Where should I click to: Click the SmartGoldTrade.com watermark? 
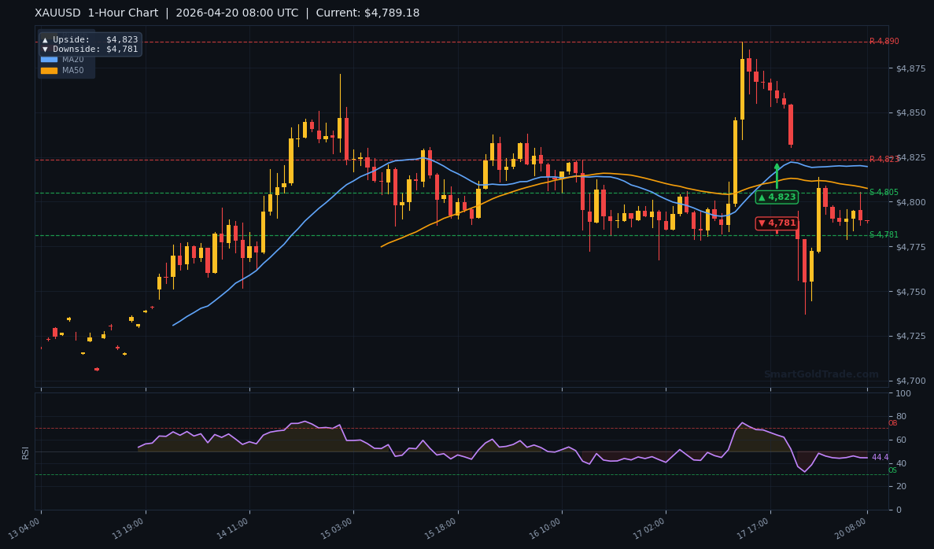[820, 374]
